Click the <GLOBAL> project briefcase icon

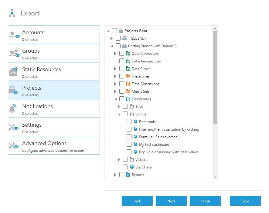tap(124, 38)
